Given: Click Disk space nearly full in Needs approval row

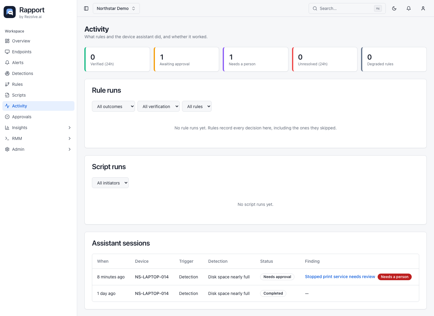Looking at the screenshot, I should pyautogui.click(x=229, y=277).
